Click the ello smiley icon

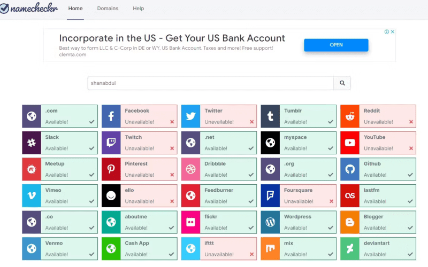click(111, 195)
